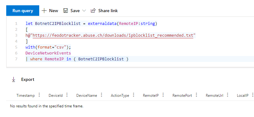Expand the Save dropdown chevron

(x=84, y=11)
